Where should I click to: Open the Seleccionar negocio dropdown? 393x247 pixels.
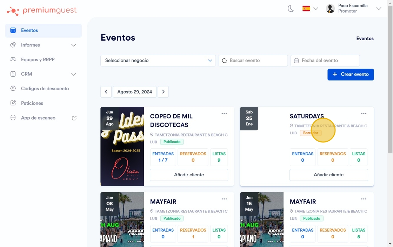point(158,61)
